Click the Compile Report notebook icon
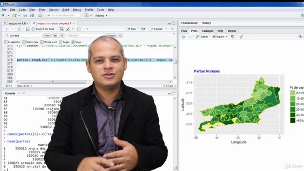This screenshot has height=171, width=304. (79, 29)
